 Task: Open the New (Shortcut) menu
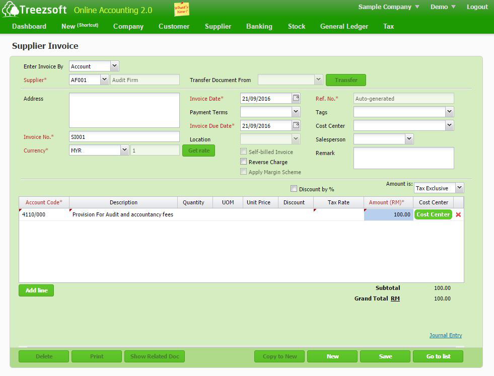point(80,26)
